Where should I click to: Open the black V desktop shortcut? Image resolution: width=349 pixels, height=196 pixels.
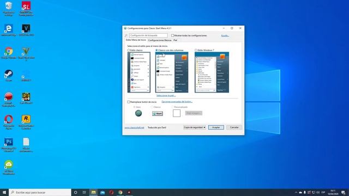(26, 30)
